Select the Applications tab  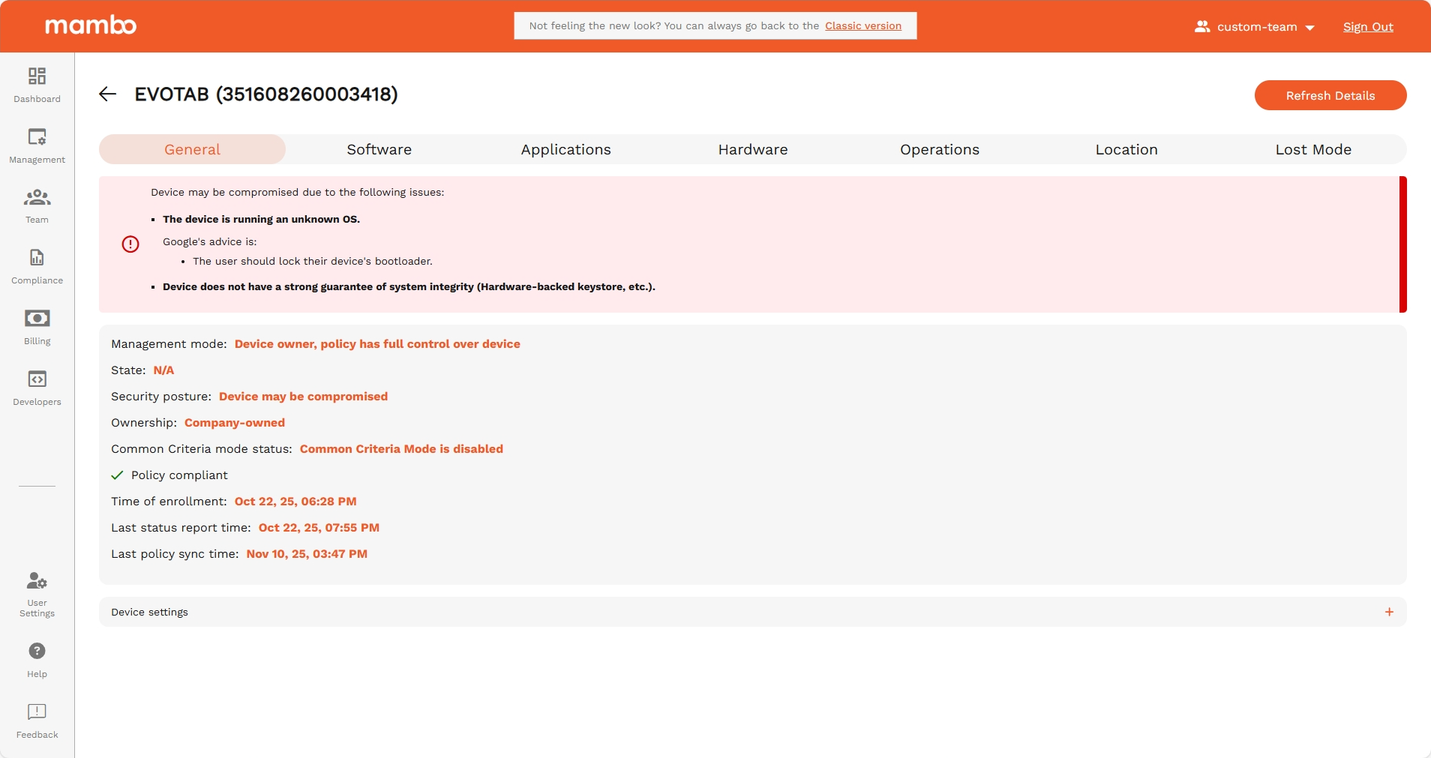click(565, 149)
